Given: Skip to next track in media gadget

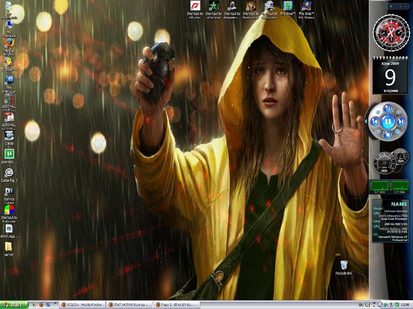Looking at the screenshot, I should pyautogui.click(x=402, y=122).
